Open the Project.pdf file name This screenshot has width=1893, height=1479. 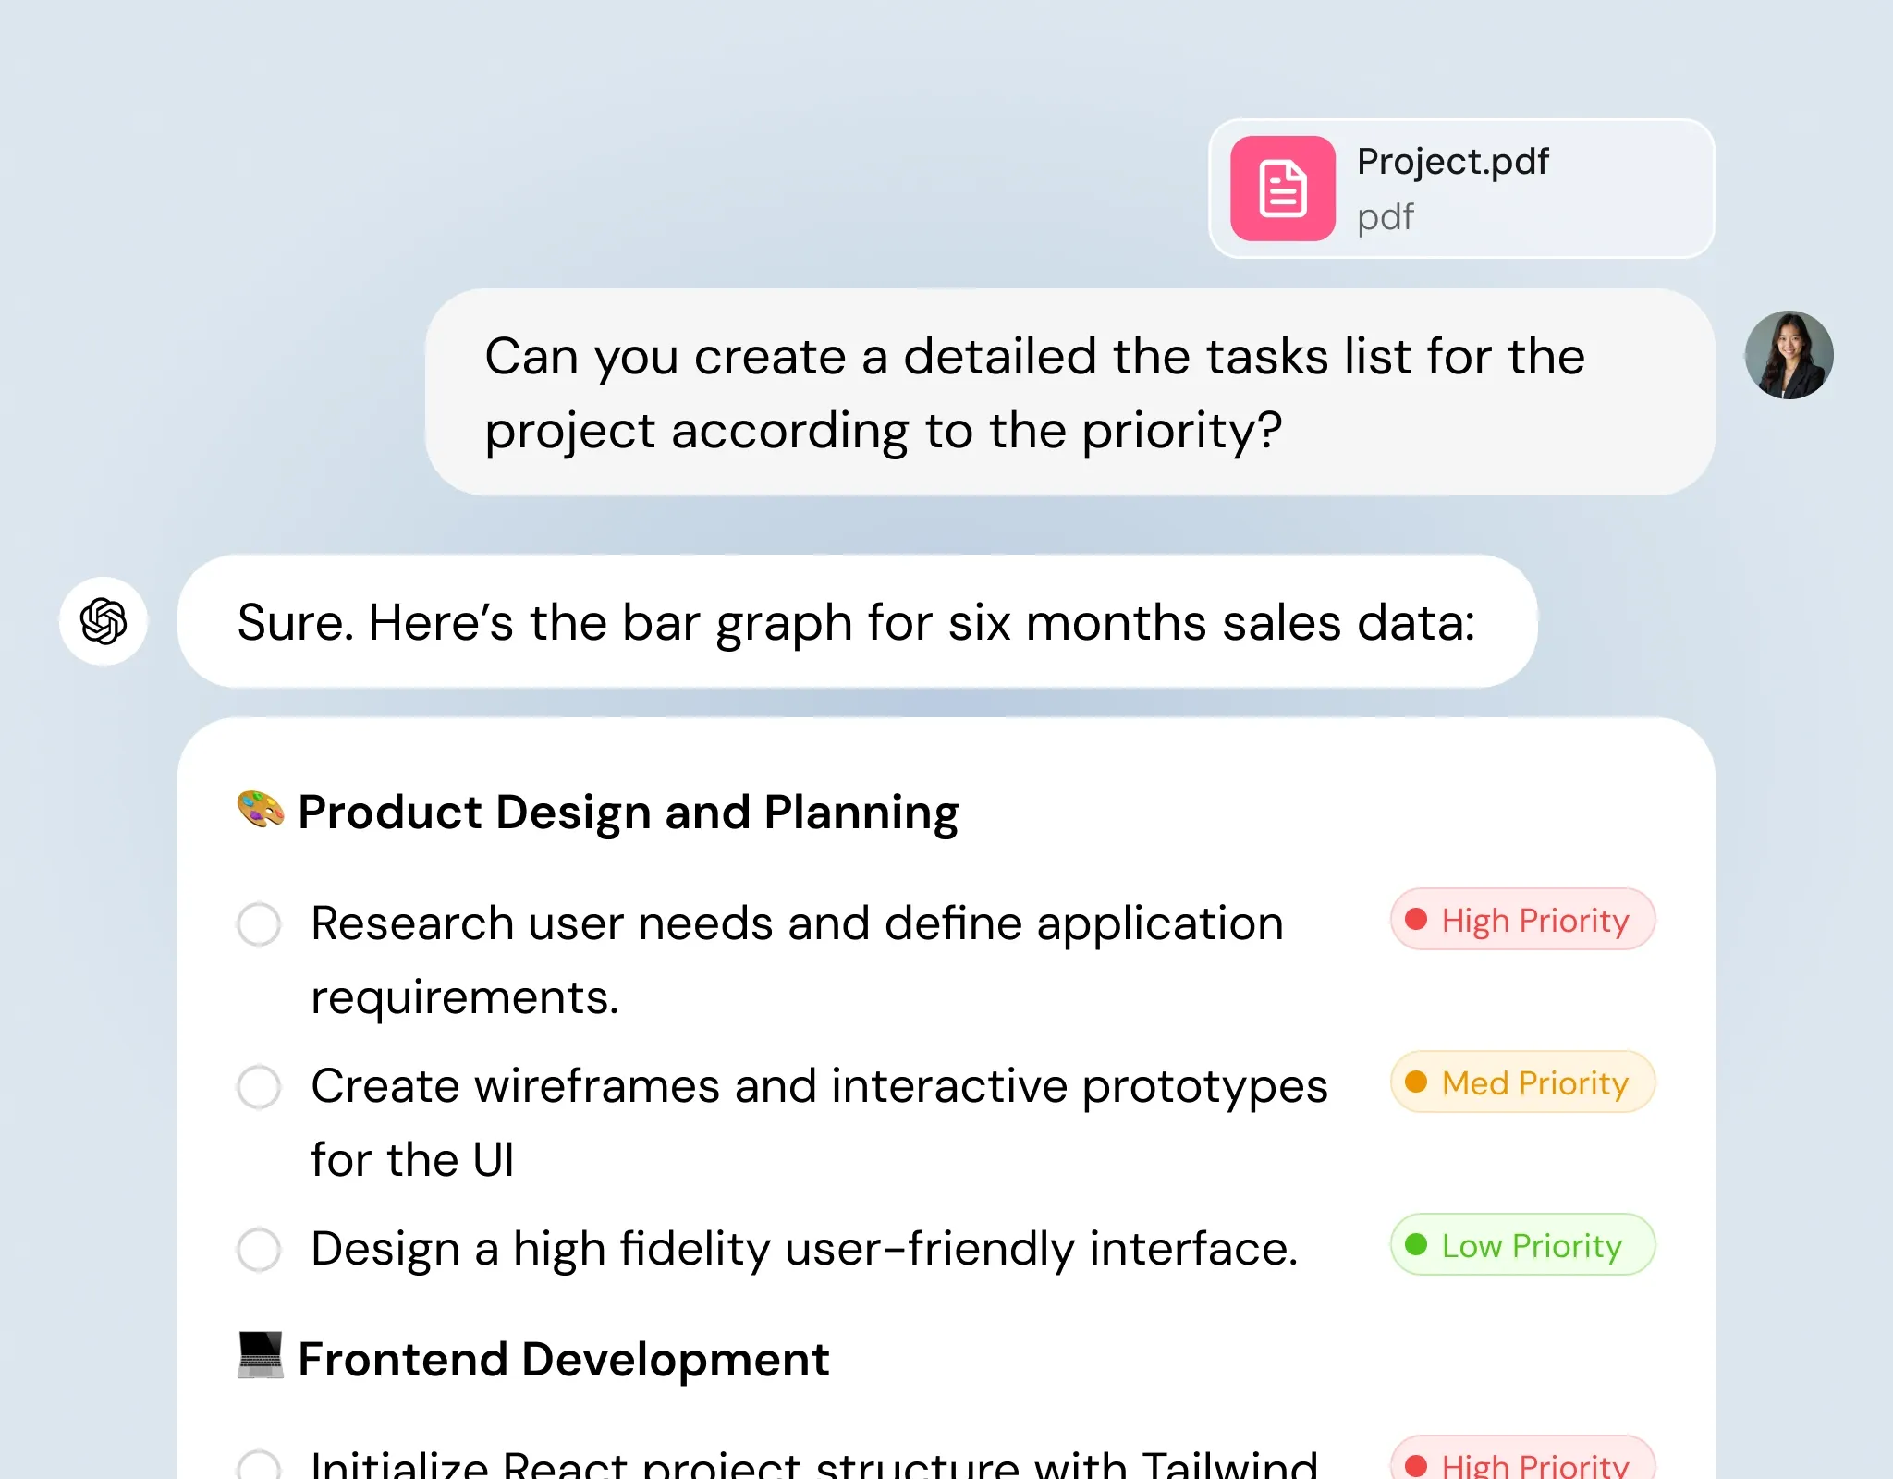click(1452, 162)
